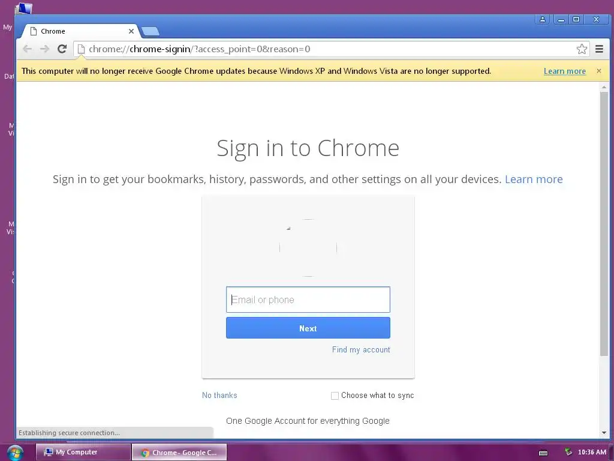This screenshot has height=461, width=614.
Task: Maximize the Chrome window
Action: [x=576, y=19]
